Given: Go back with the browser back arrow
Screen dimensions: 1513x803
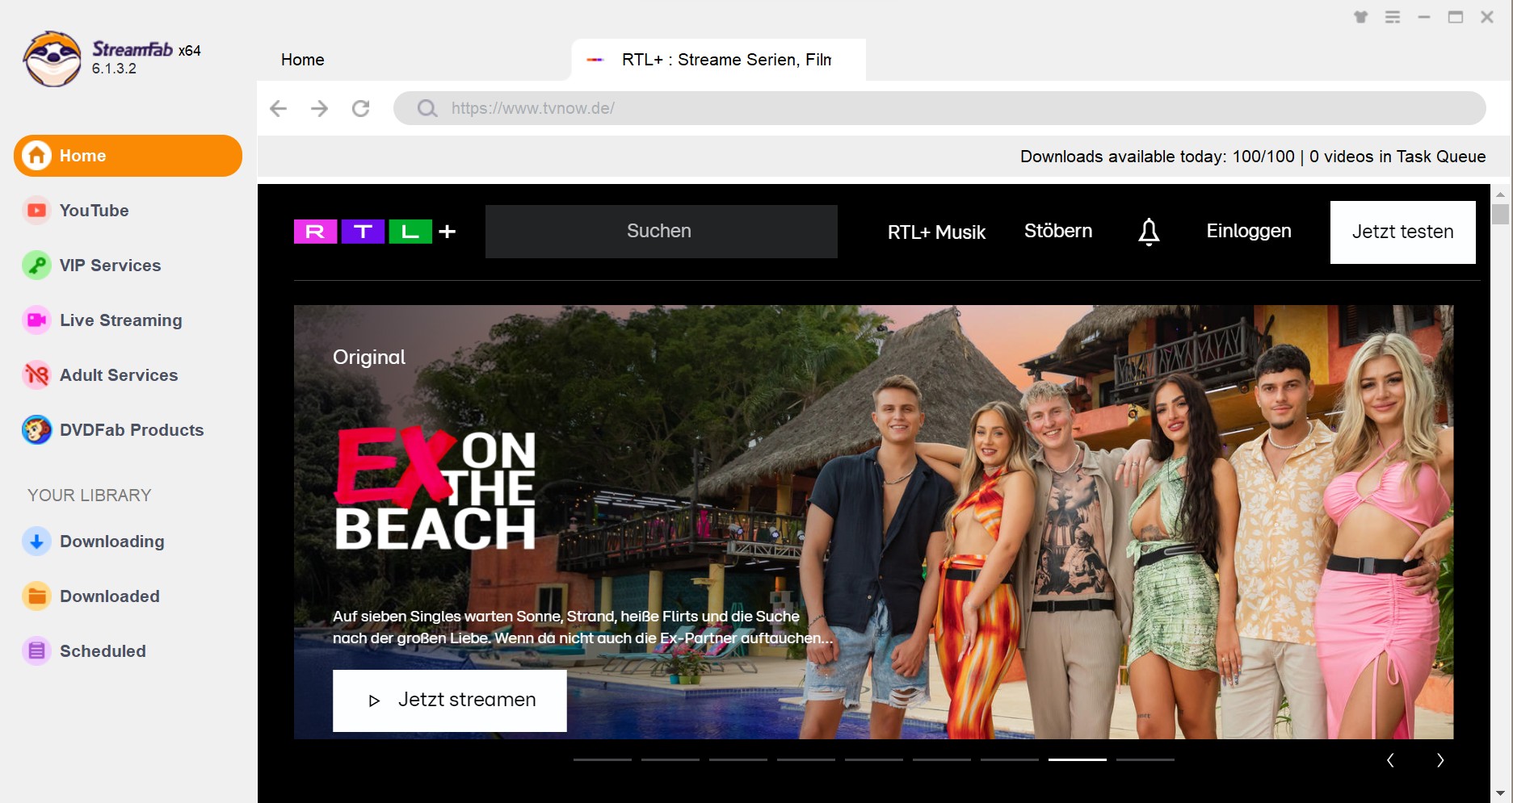Looking at the screenshot, I should coord(278,108).
